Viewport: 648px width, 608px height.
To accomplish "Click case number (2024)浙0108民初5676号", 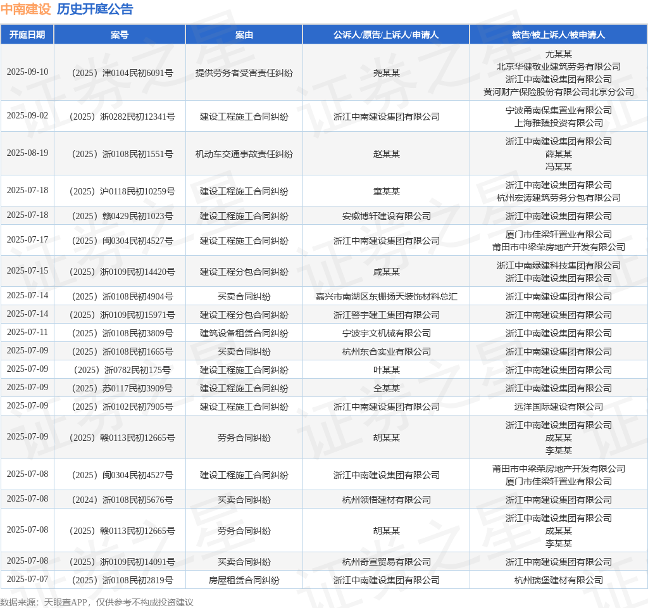I will click(x=122, y=500).
